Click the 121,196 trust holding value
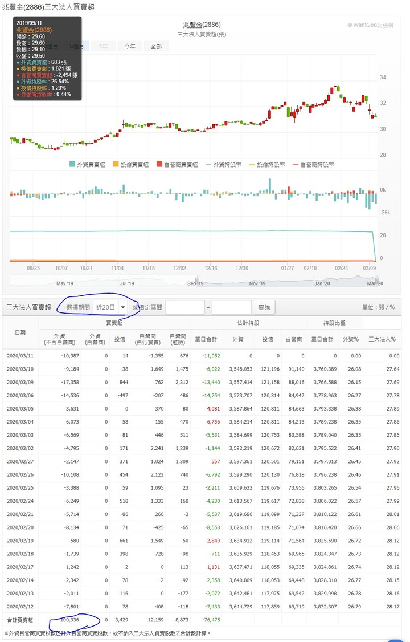Viewport: 410px width, 642px height. (270, 369)
